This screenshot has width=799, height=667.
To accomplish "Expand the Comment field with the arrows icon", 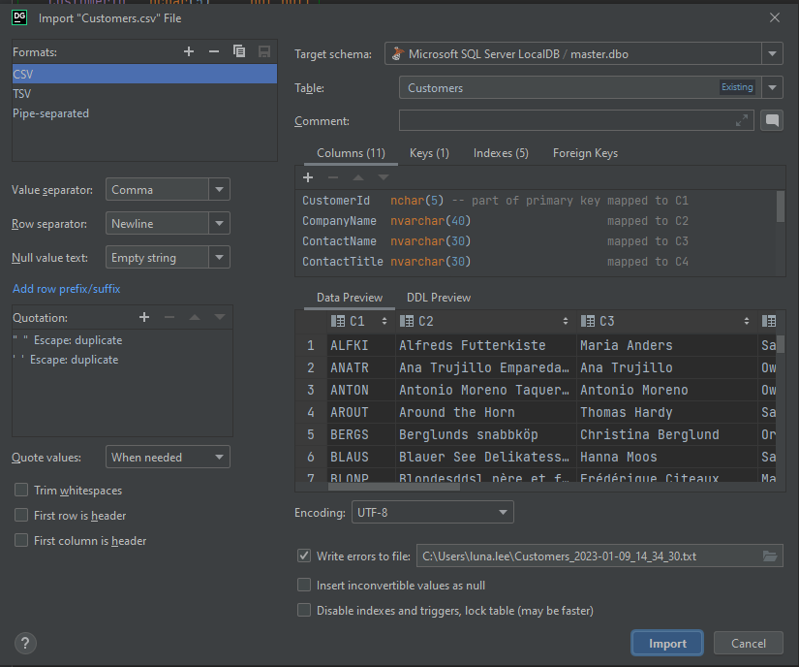I will tap(742, 120).
